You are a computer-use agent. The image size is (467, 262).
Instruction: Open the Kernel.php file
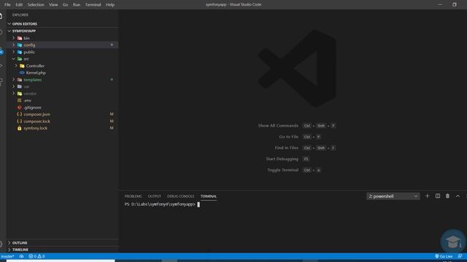(36, 73)
